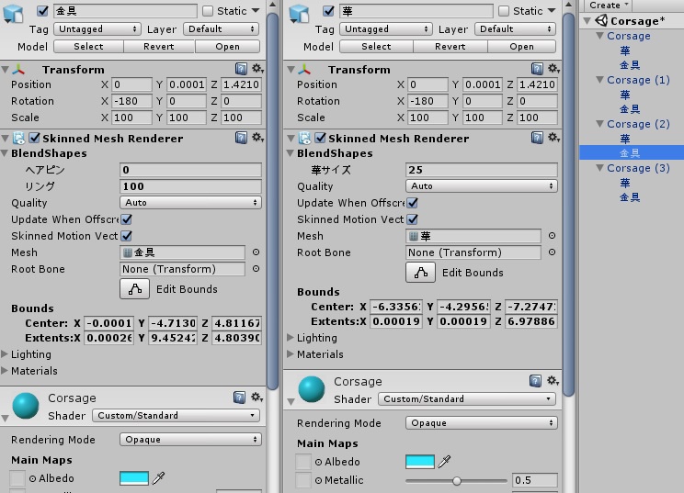684x493 pixels.
Task: Pick Albedo color with eyedropper in 華 inspector
Action: click(x=444, y=462)
